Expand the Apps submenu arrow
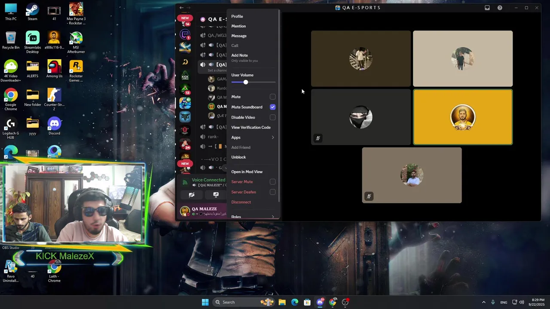Viewport: 550px width, 309px height. [x=272, y=137]
